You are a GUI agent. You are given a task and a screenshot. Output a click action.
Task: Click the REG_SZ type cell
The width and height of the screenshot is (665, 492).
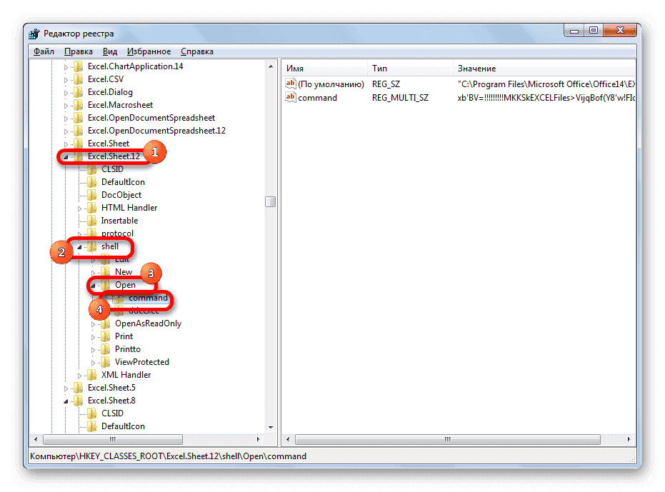pos(386,84)
